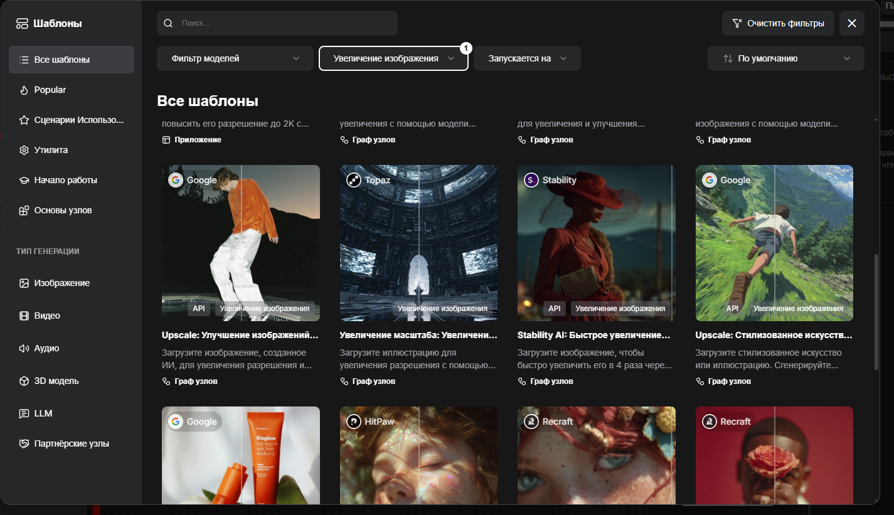Click the description 'Загрузите стилизованное искусство или иллюстрацию'
This screenshot has height=515, width=894.
769,359
